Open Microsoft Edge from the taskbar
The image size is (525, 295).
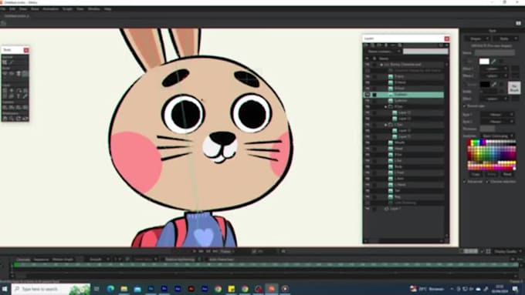(x=110, y=289)
